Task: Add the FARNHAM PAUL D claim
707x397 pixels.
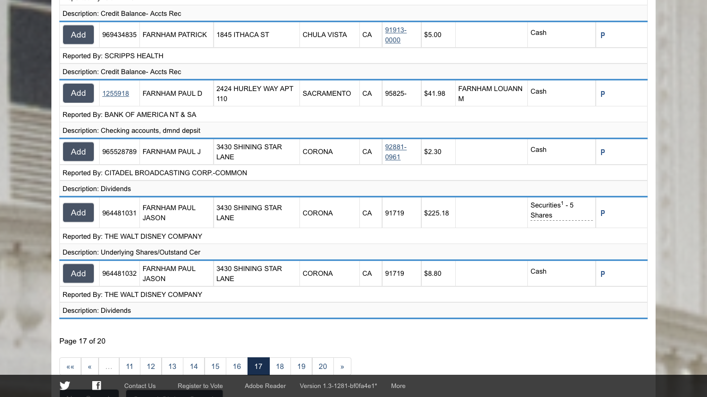Action: [78, 93]
